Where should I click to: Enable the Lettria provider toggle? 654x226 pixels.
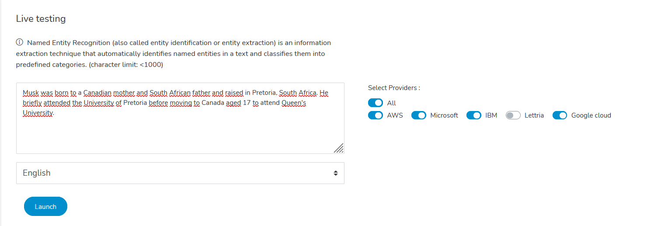click(513, 115)
